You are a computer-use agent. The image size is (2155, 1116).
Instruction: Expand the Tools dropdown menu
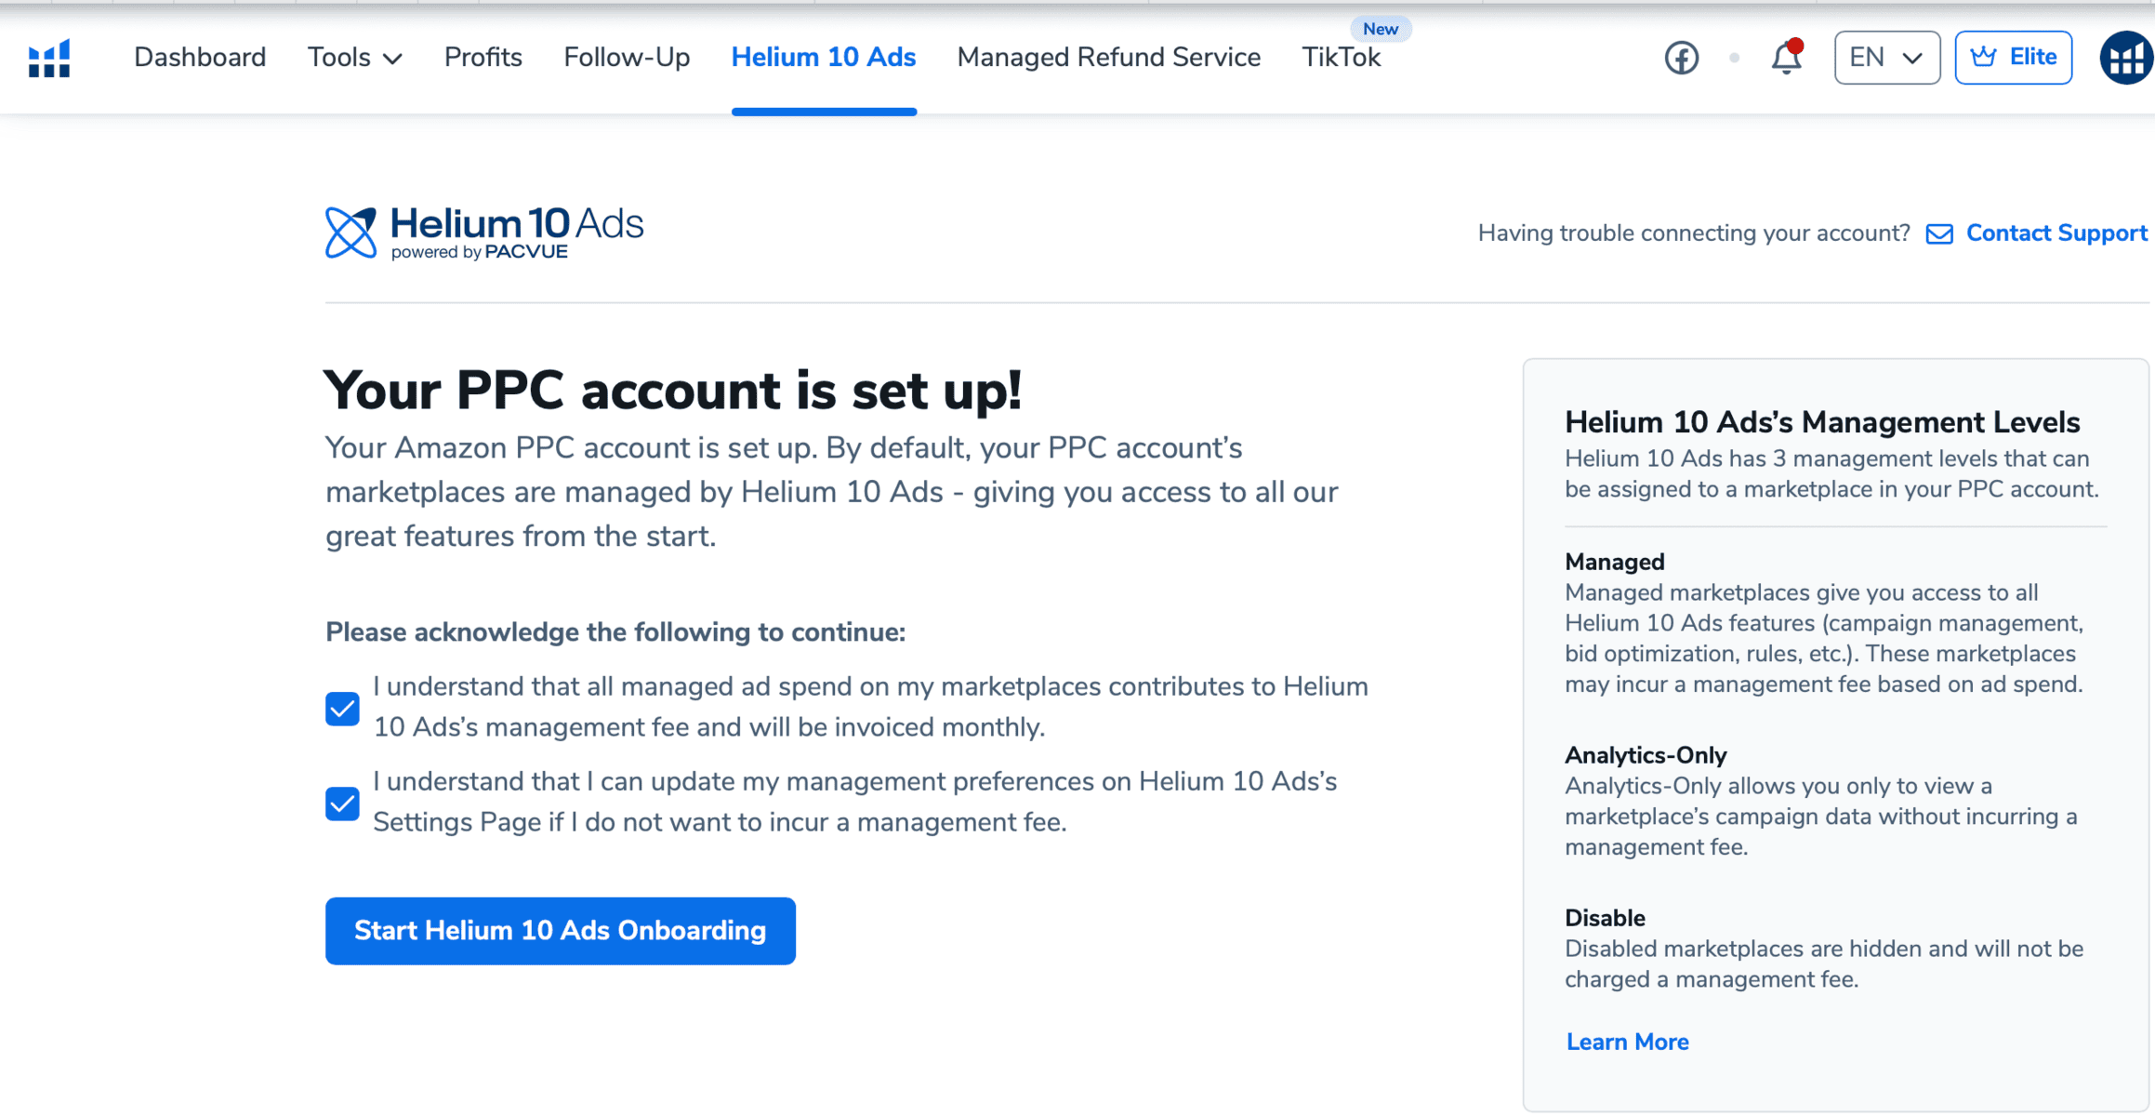[x=354, y=58]
